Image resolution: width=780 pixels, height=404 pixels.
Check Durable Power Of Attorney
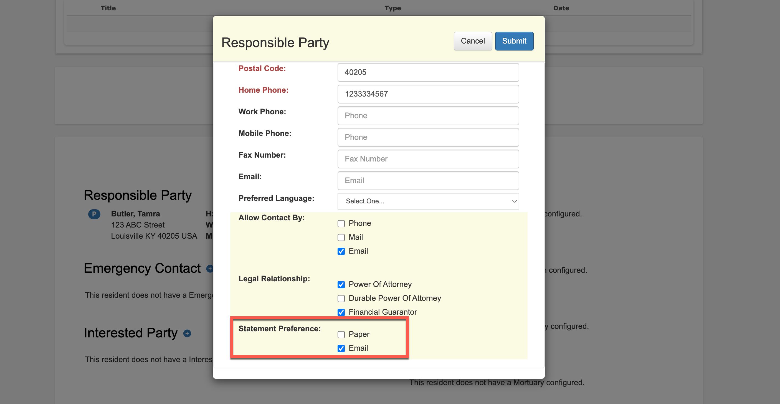tap(341, 299)
